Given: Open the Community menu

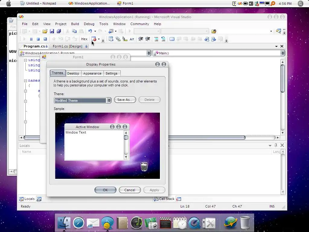Looking at the screenshot, I should 140,24.
